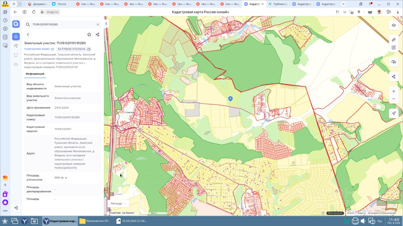Viewport: 403px width, 226px height.
Task: Open the tab groups dropdown arrow
Action: click(20, 4)
